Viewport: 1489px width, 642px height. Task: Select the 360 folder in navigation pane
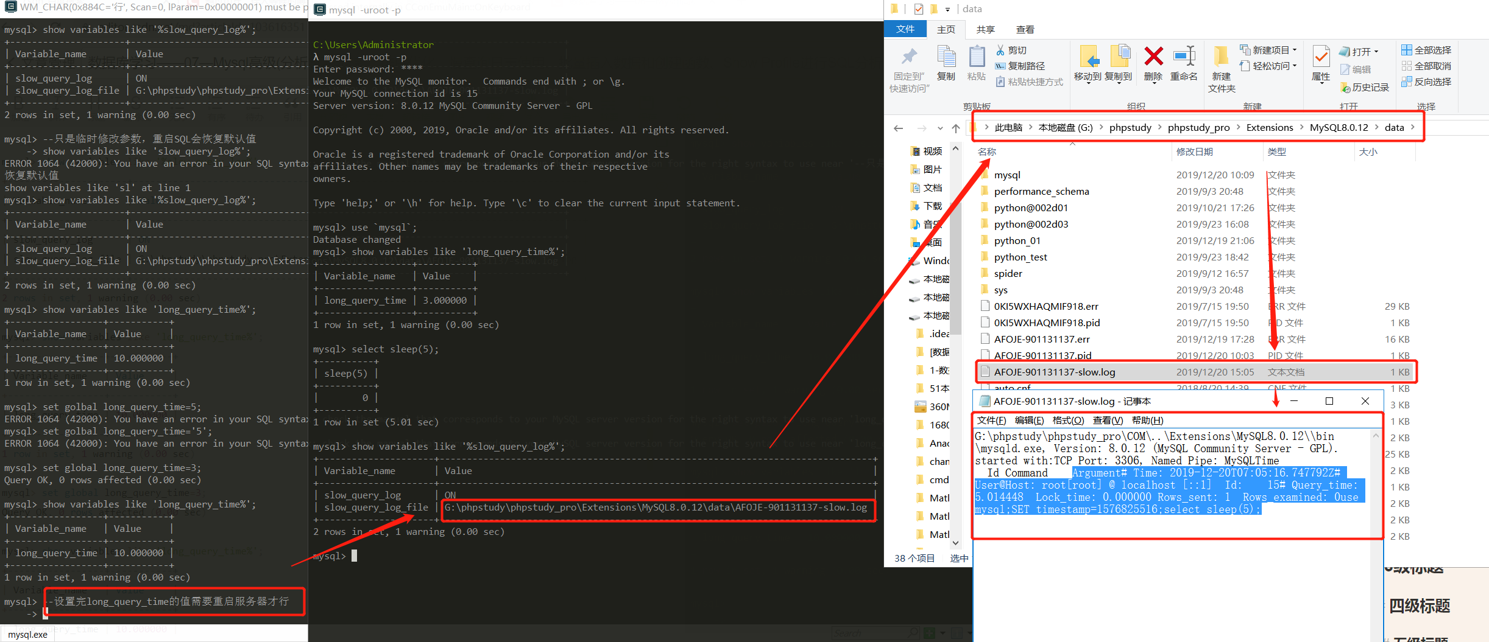pos(932,406)
